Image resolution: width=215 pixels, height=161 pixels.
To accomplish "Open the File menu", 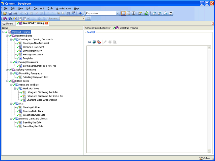I will [6, 8].
